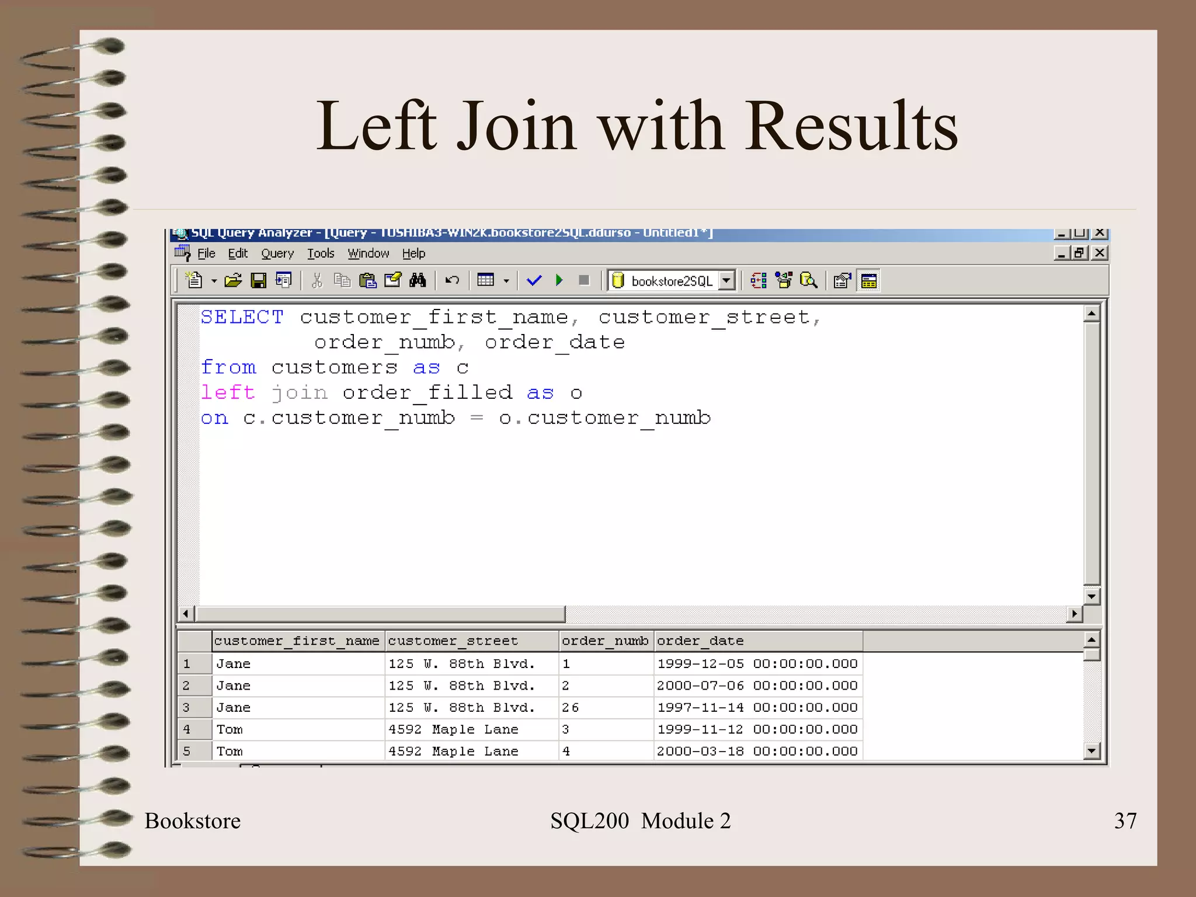
Task: Toggle the Display Estimated Execution Plan icon
Action: (758, 281)
